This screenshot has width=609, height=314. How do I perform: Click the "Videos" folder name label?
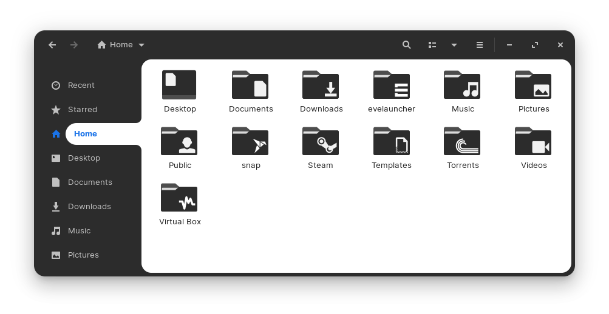click(534, 165)
